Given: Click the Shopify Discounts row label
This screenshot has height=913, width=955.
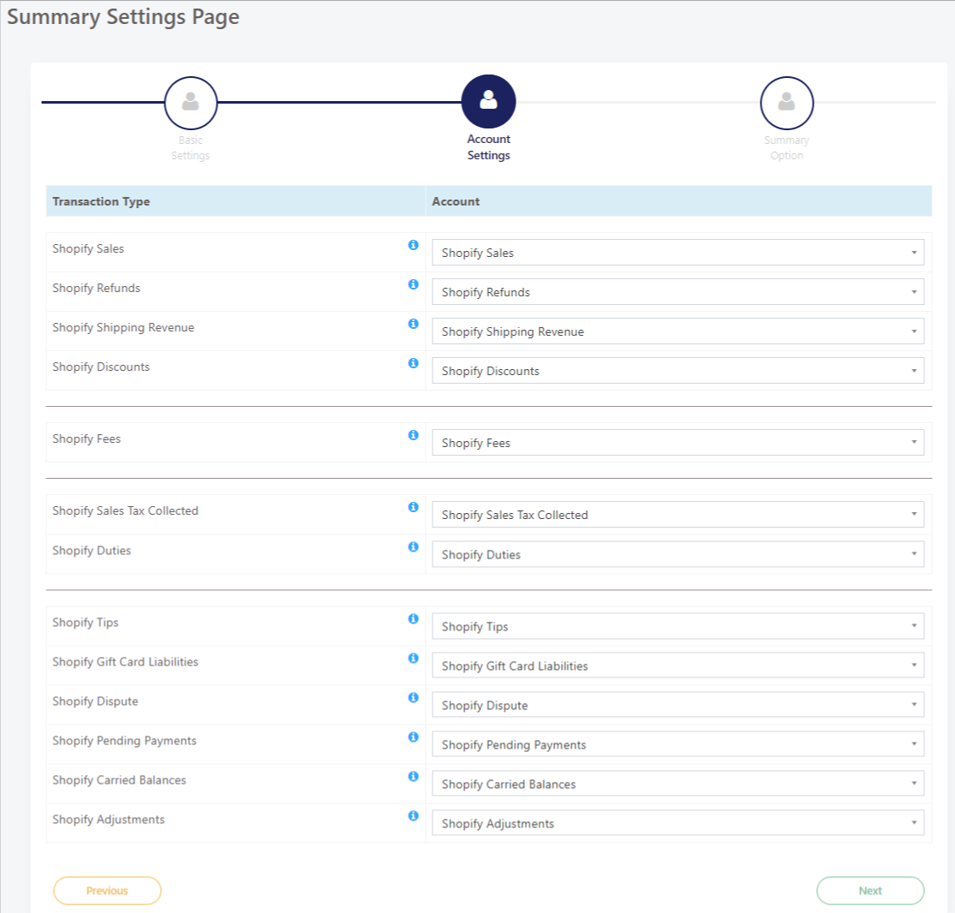Looking at the screenshot, I should [x=101, y=367].
